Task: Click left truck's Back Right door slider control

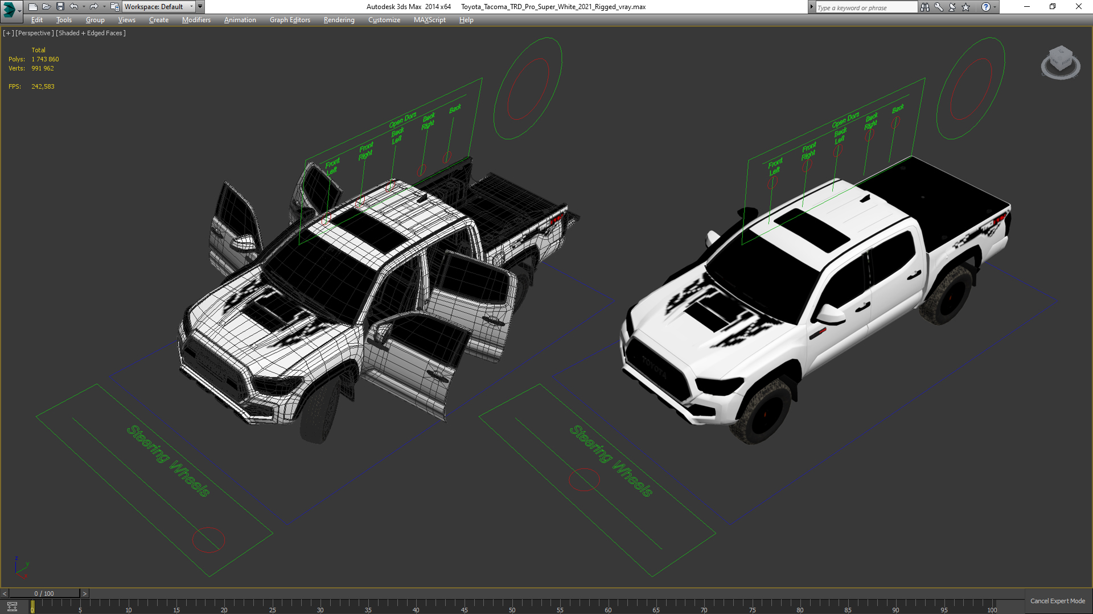Action: pos(422,169)
